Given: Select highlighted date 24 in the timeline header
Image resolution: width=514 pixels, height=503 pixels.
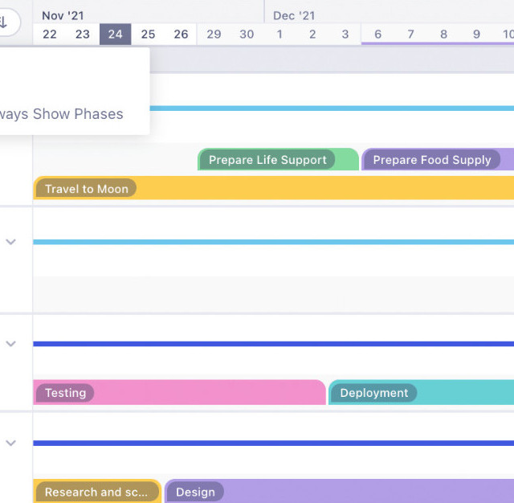Looking at the screenshot, I should [116, 34].
